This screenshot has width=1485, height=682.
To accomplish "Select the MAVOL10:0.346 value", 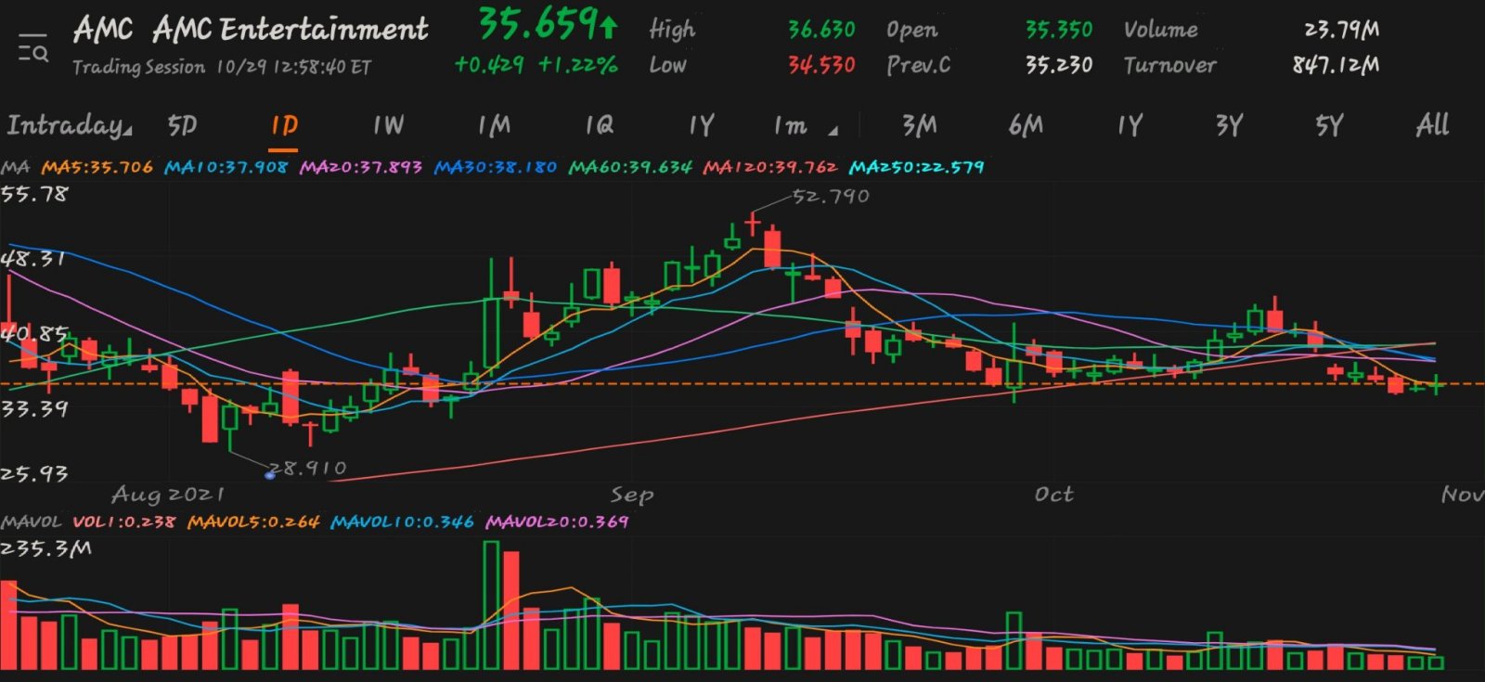I will tap(402, 521).
